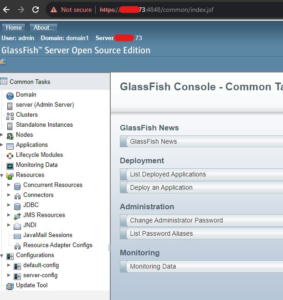This screenshot has width=283, height=300.
Task: Click the JavaMail Sessions envelope icon
Action: (x=17, y=237)
